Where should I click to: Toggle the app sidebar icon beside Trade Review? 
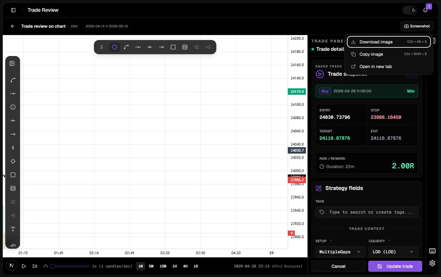(13, 10)
